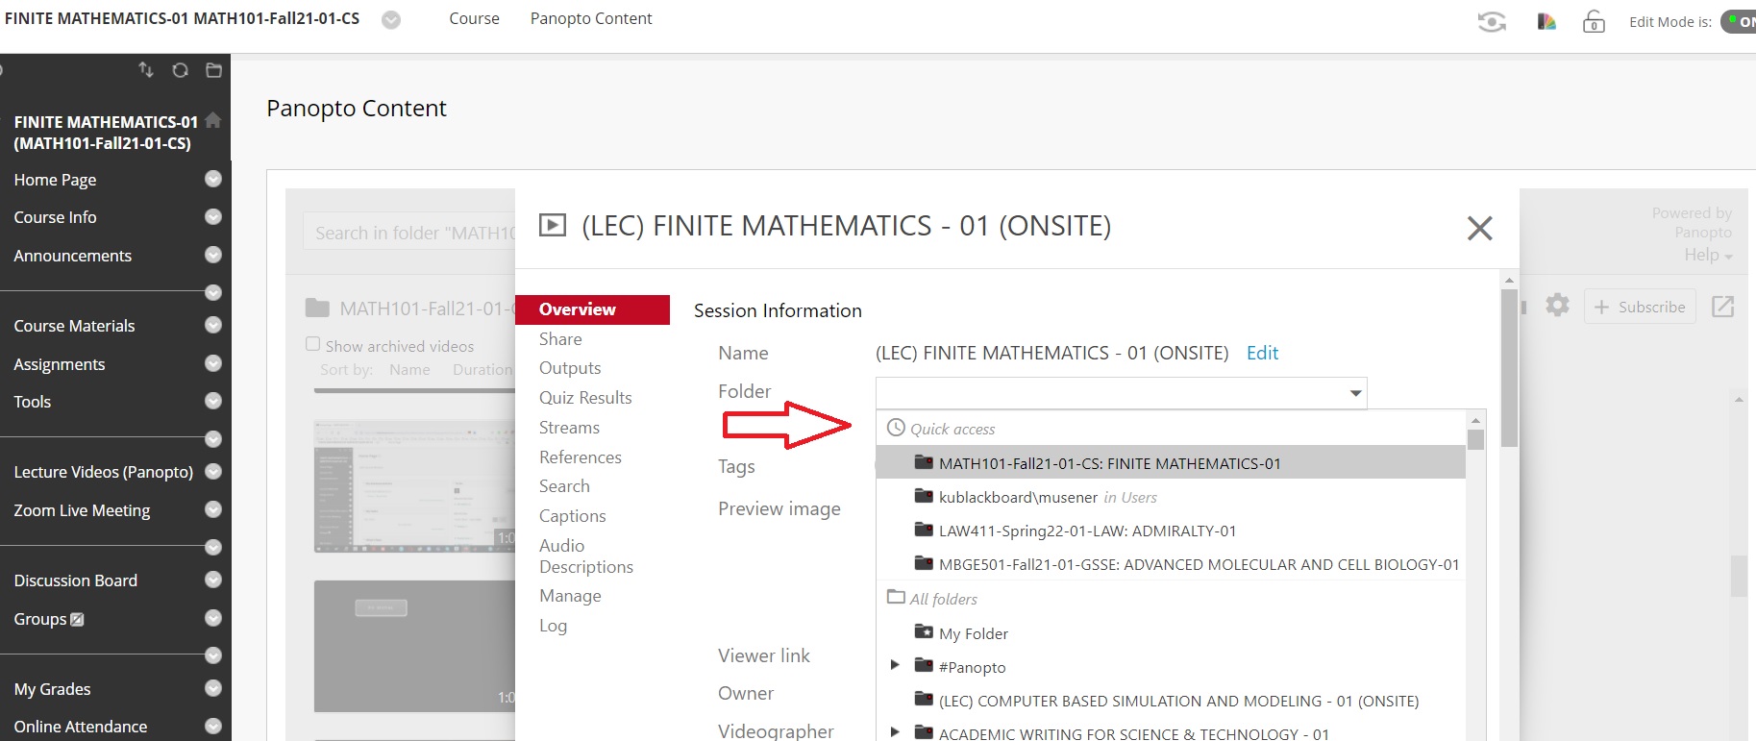Click the sidebar reorder arrows icon
The width and height of the screenshot is (1756, 741).
click(146, 70)
